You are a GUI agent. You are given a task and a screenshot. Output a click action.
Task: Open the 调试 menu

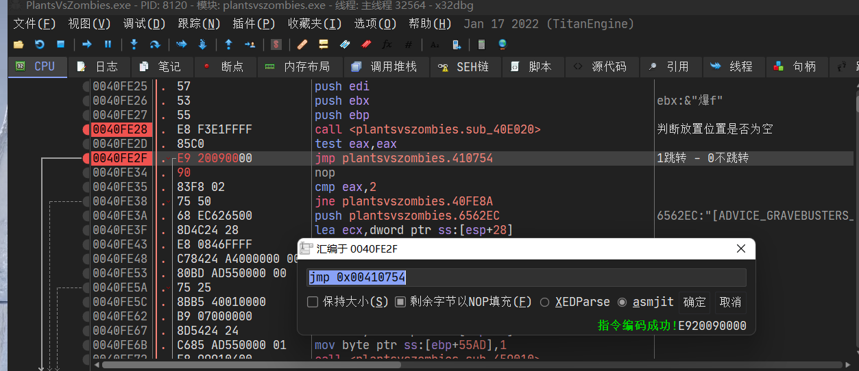tap(144, 24)
